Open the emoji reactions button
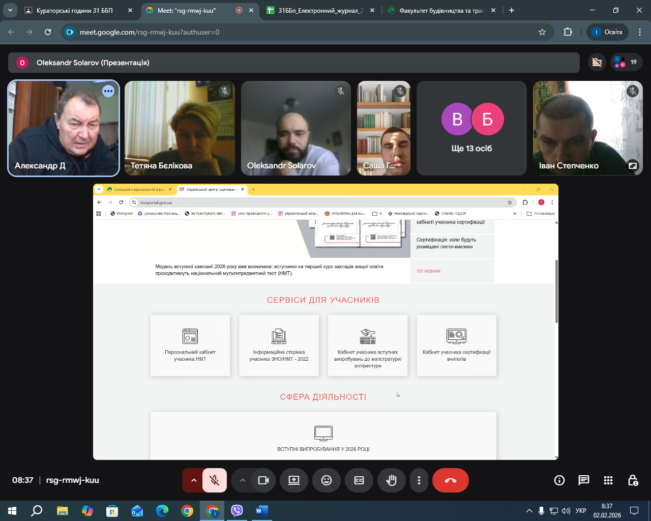The height and width of the screenshot is (521, 651). 327,480
